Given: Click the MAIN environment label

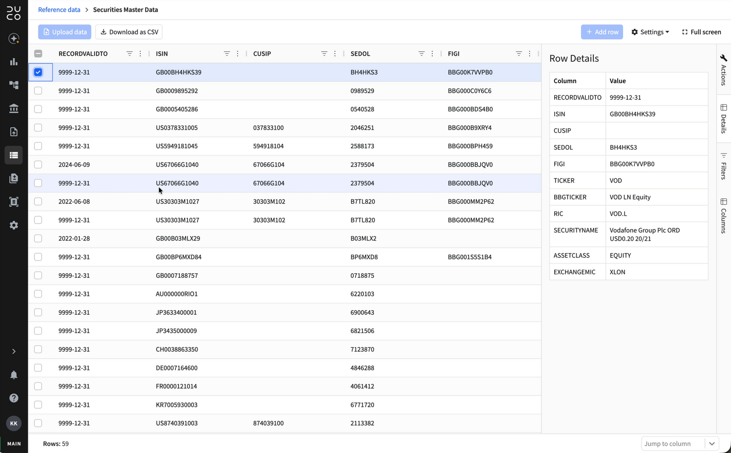Looking at the screenshot, I should point(14,443).
